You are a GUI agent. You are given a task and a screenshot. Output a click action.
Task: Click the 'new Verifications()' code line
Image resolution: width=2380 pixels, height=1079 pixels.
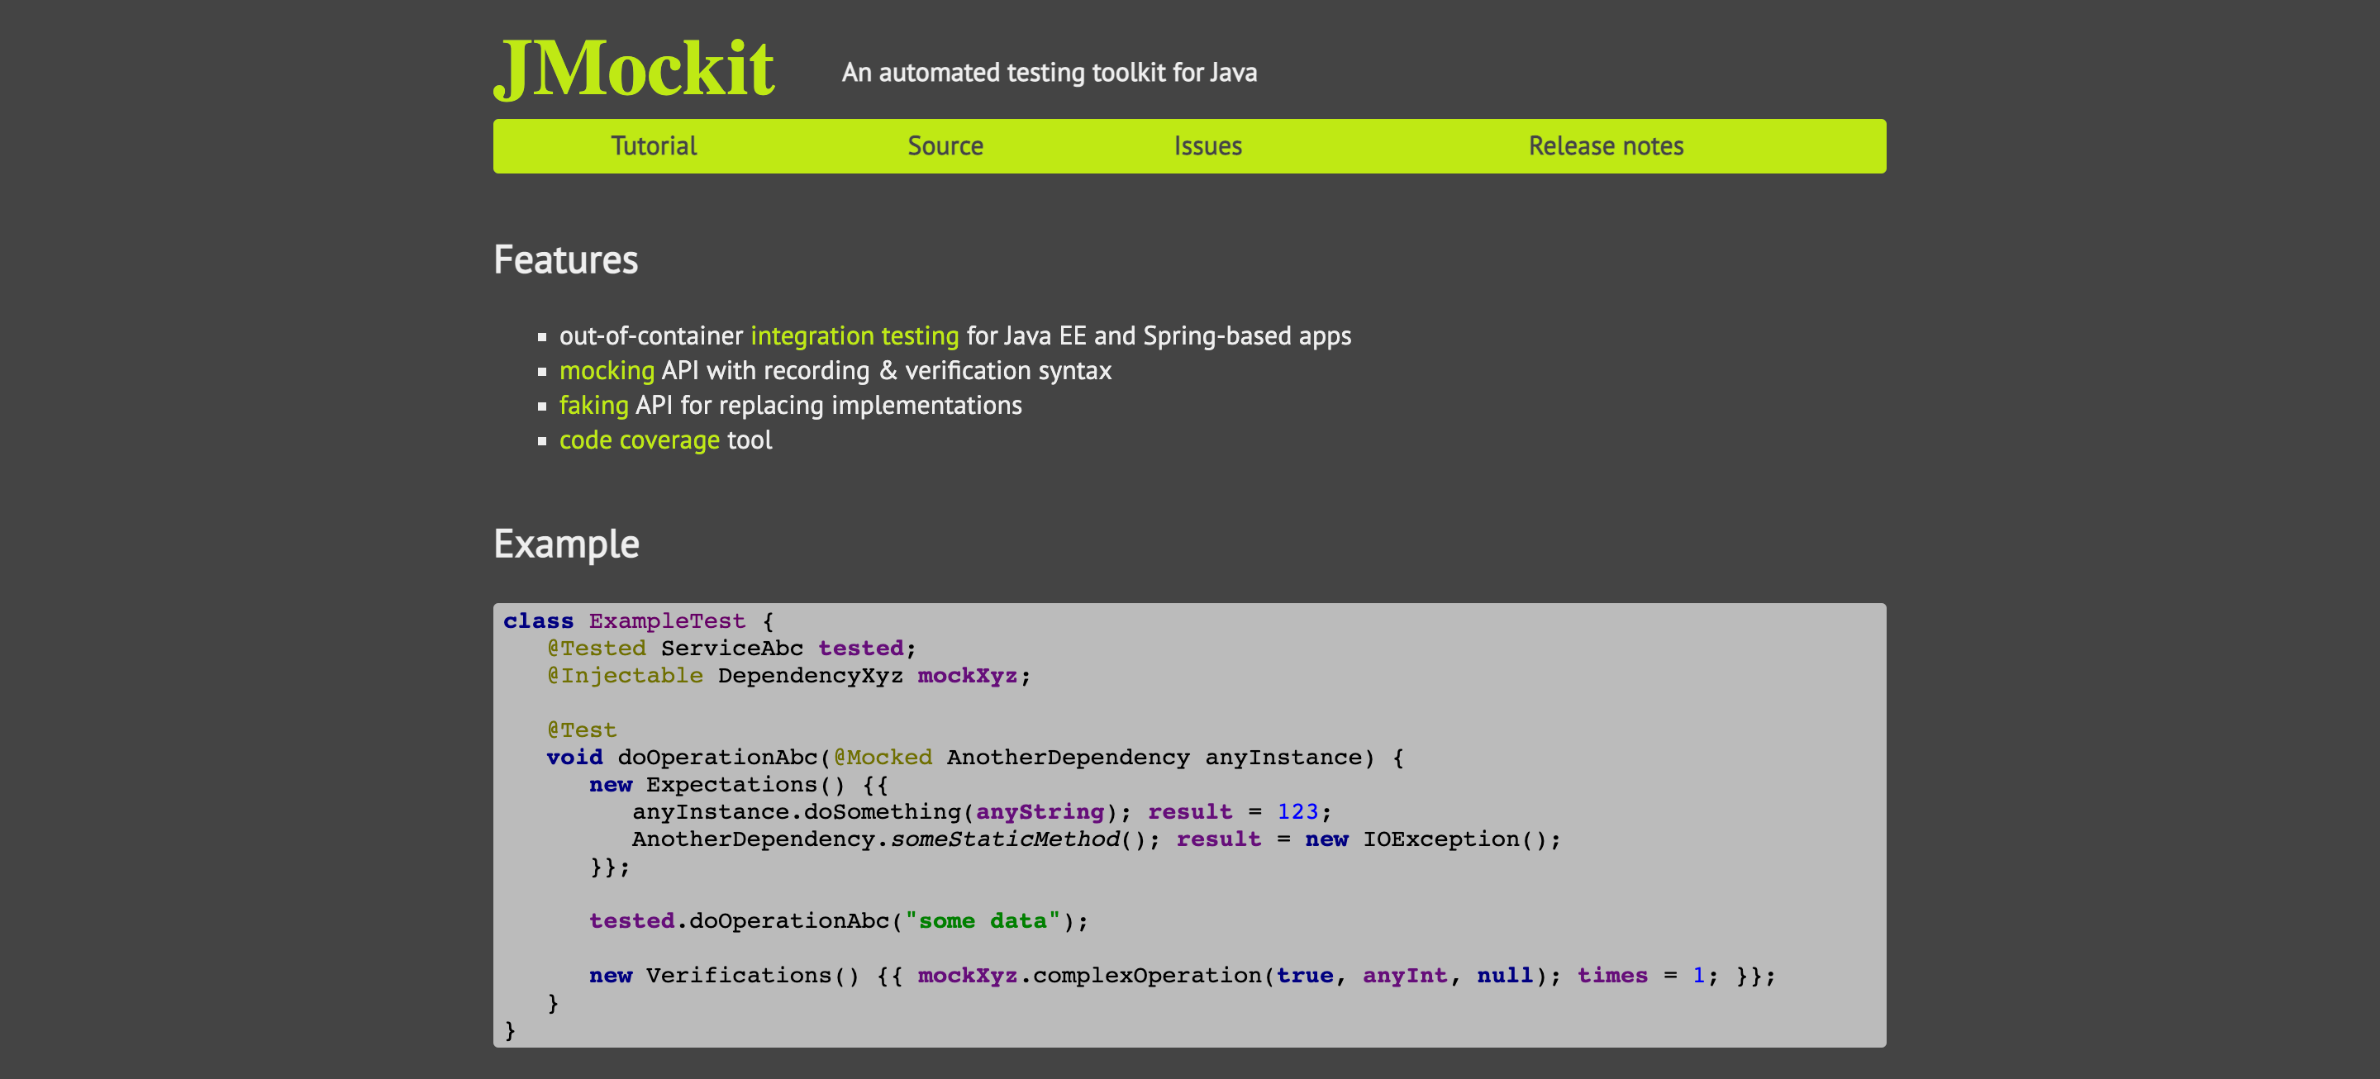point(1182,976)
